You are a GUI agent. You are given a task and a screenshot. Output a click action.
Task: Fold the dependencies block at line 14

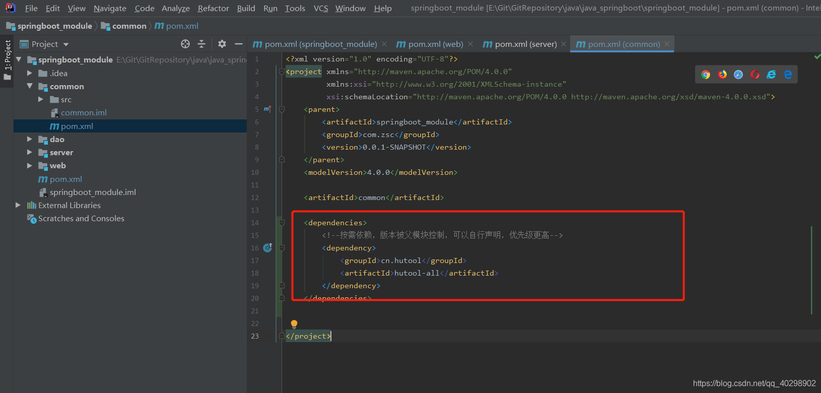coord(282,223)
